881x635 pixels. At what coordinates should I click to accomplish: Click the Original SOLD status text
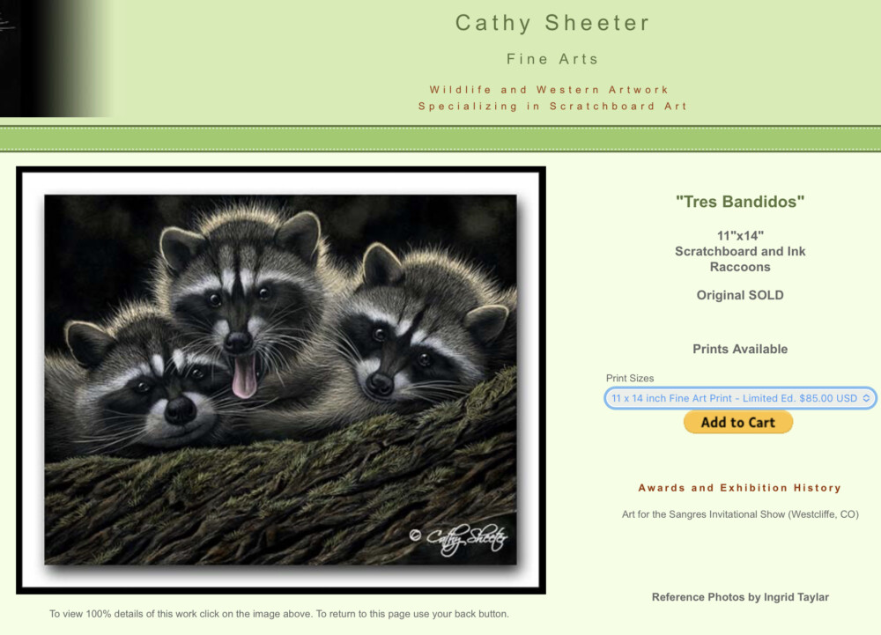tap(740, 295)
